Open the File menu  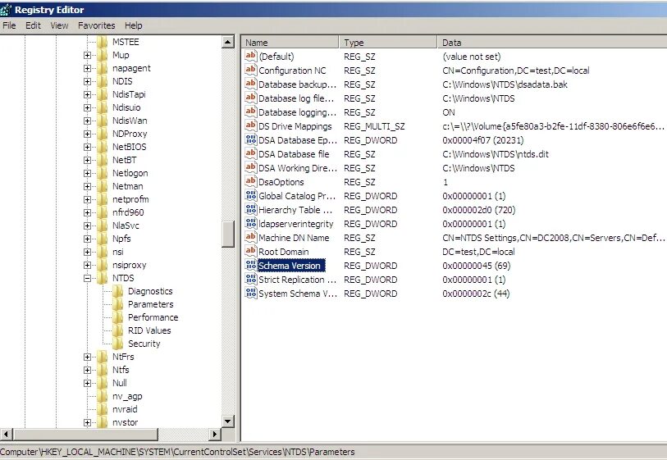click(9, 25)
